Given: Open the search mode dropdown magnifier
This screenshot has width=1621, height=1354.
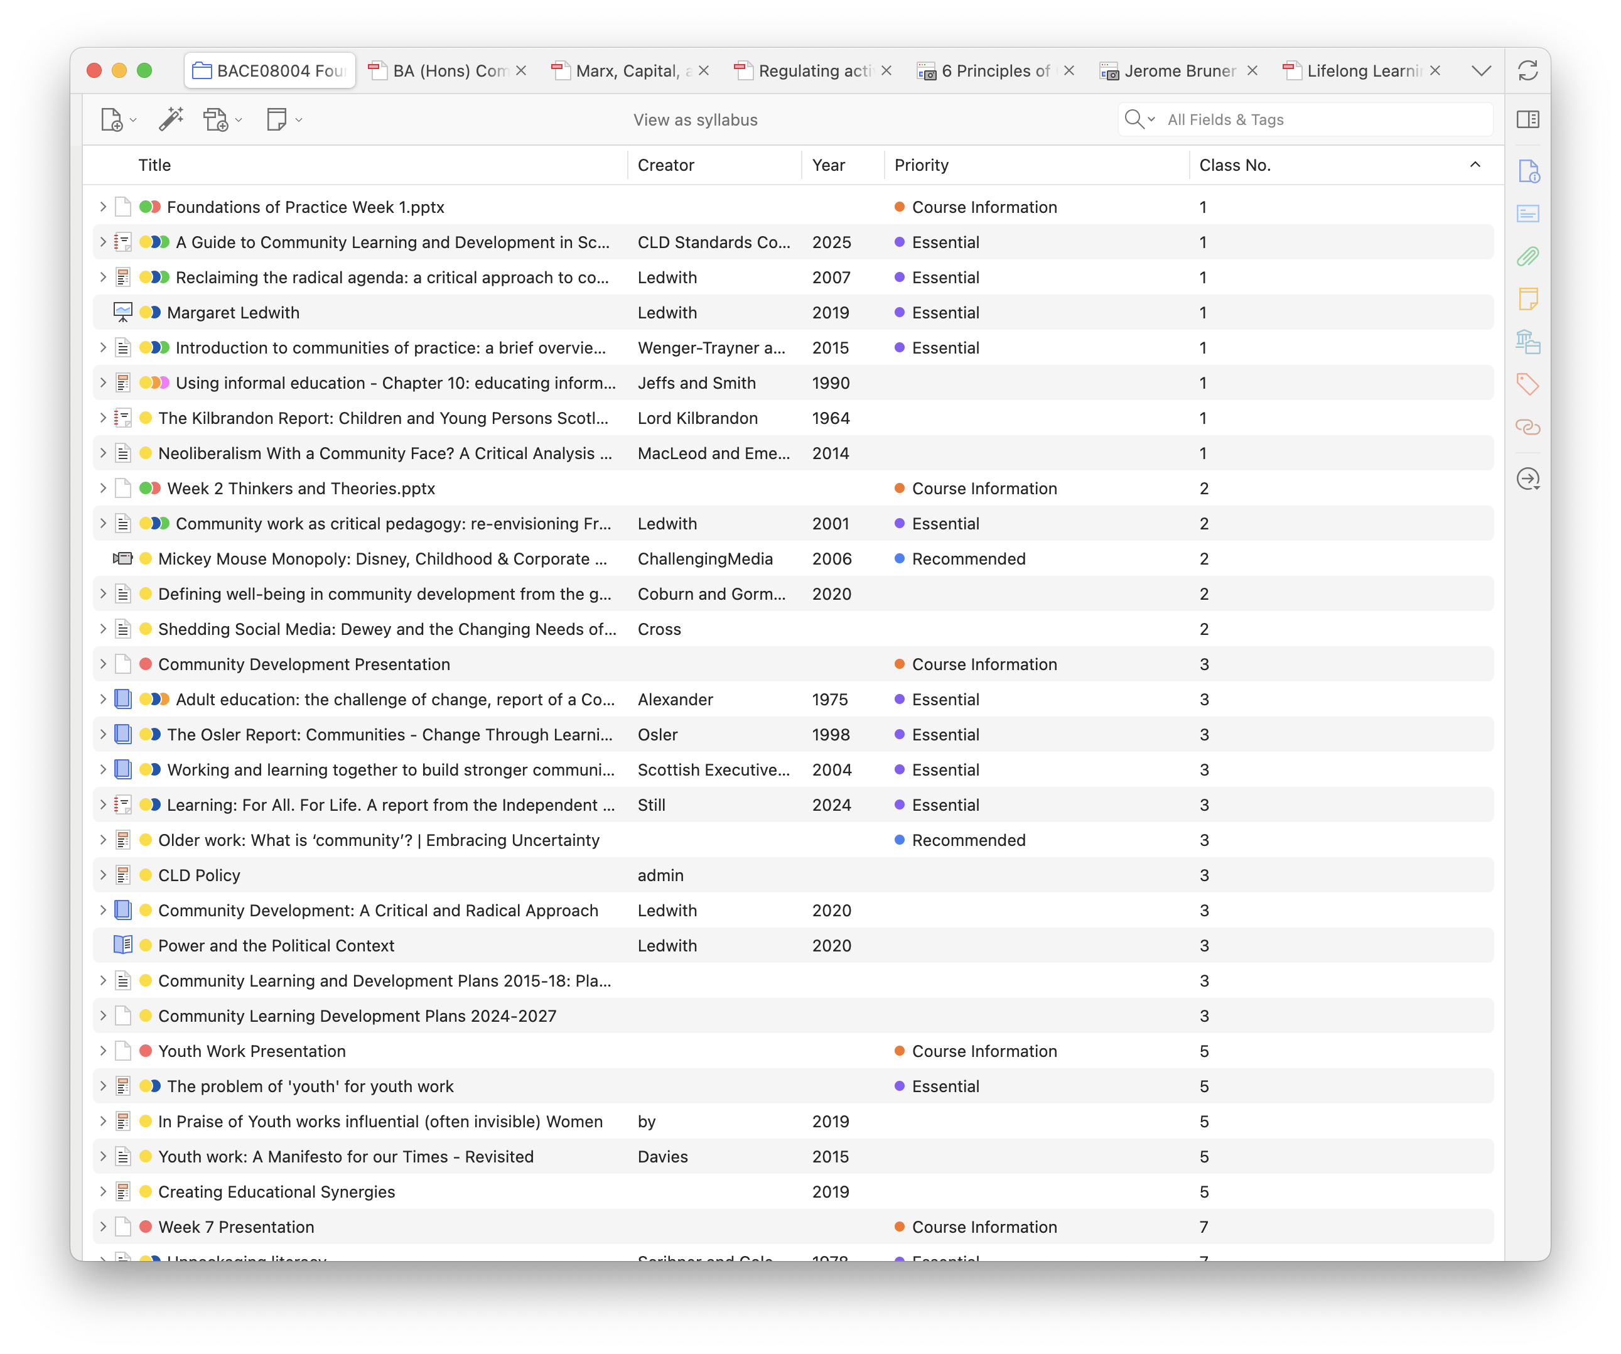Looking at the screenshot, I should [x=1139, y=120].
